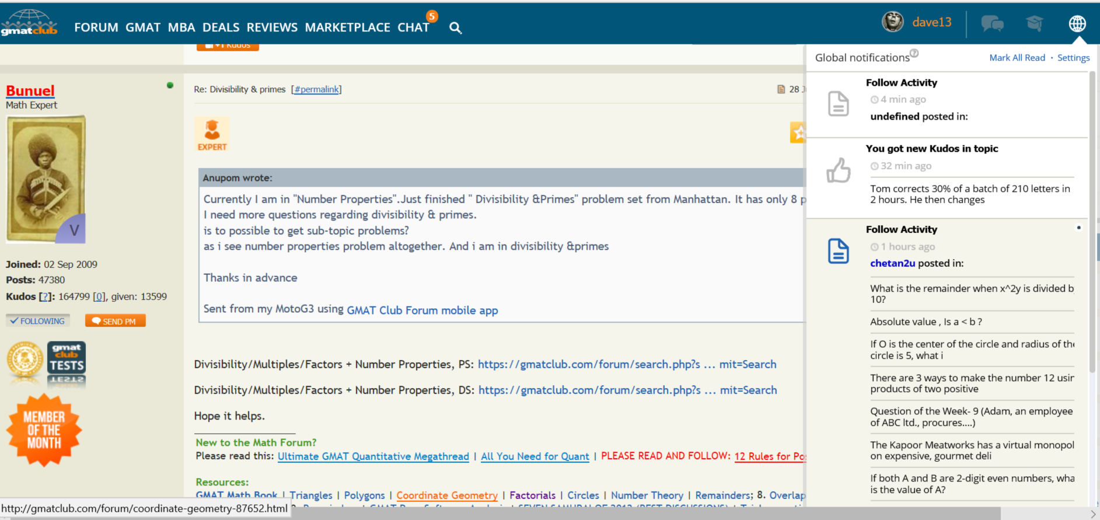The image size is (1100, 520).
Task: Click the EXPERT badge icon
Action: (x=212, y=134)
